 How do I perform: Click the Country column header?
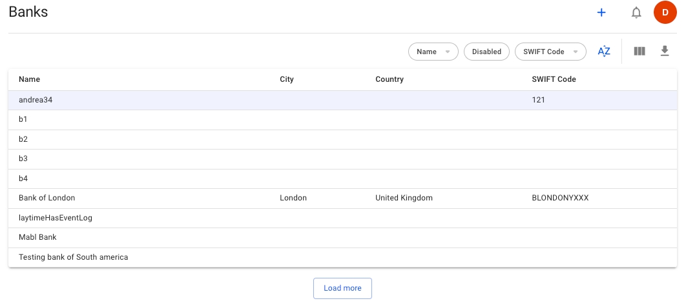pos(390,79)
